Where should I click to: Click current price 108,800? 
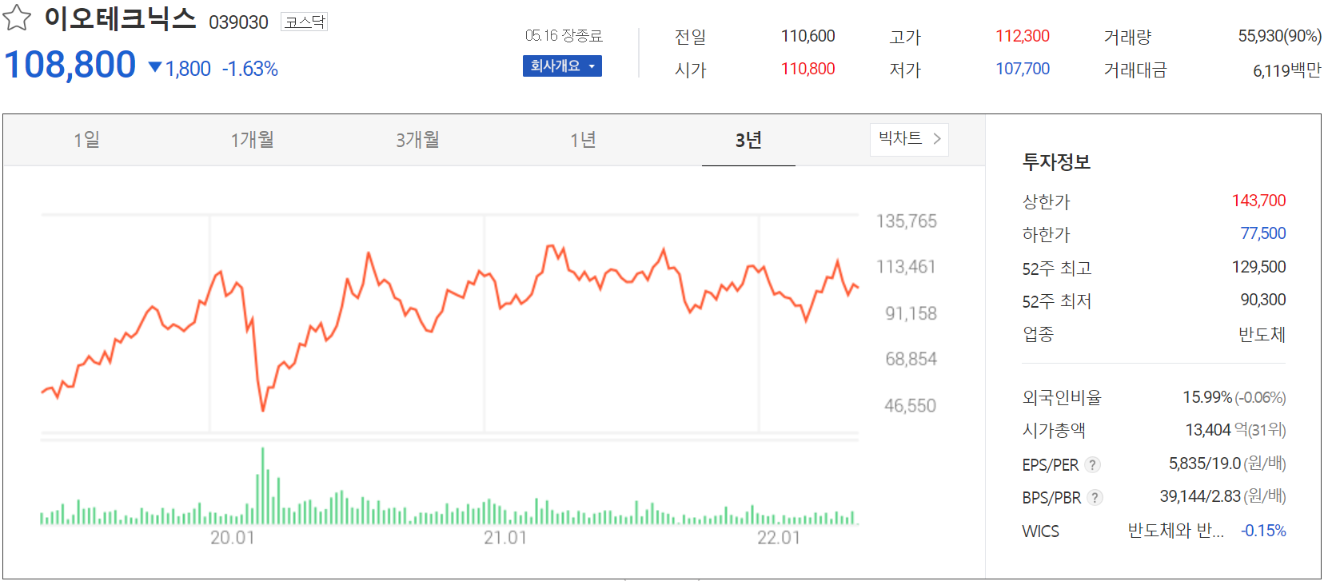coord(70,65)
